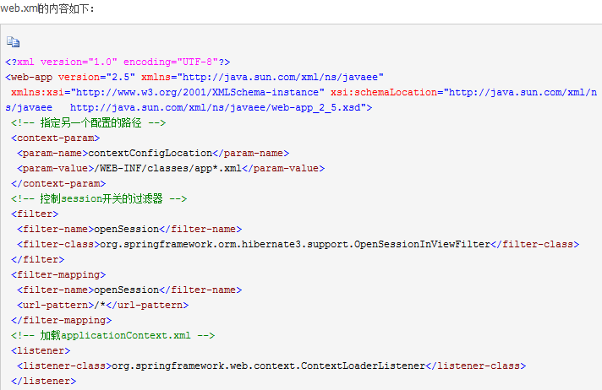Click the url-pattern /* line
Screen dimensions: 602x390
(x=103, y=306)
